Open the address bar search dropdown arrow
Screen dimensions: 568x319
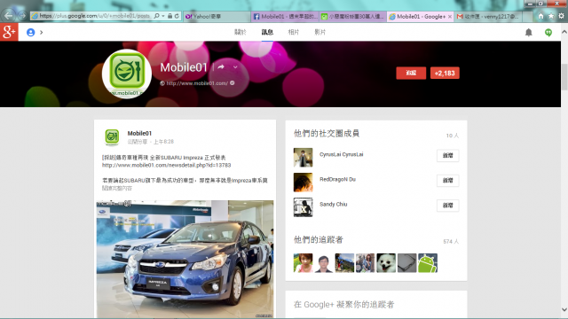(x=163, y=16)
